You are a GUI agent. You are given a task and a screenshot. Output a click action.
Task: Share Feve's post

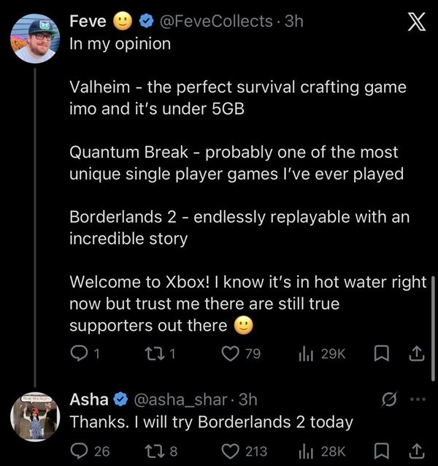[416, 353]
